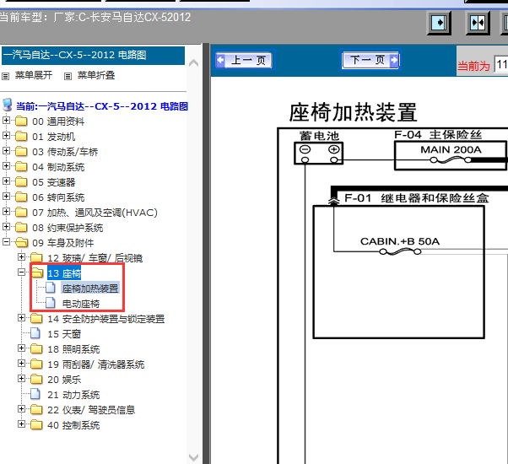Select the 08 约束保护系统 tree label

click(x=68, y=228)
